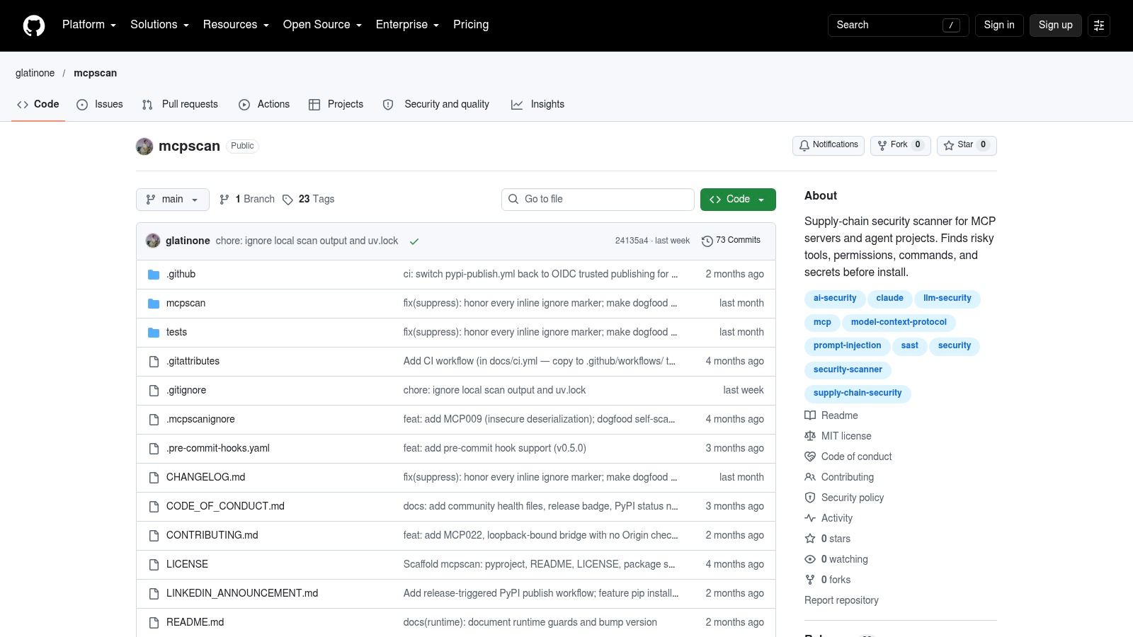This screenshot has width=1133, height=637.
Task: Click the shield icon next to Security policy
Action: pyautogui.click(x=810, y=498)
